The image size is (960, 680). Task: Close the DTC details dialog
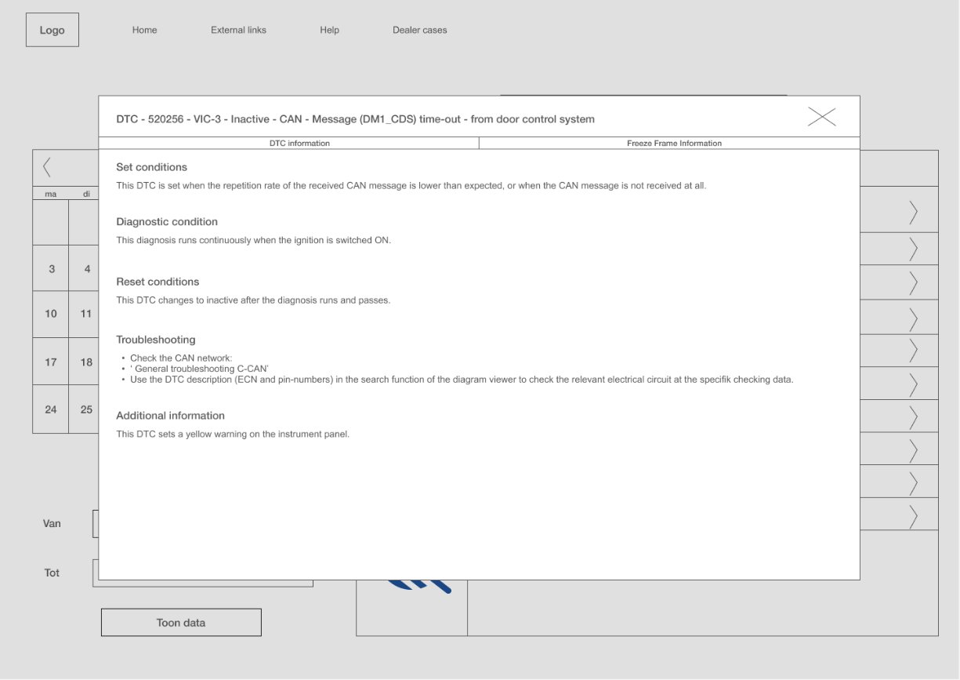coord(821,118)
